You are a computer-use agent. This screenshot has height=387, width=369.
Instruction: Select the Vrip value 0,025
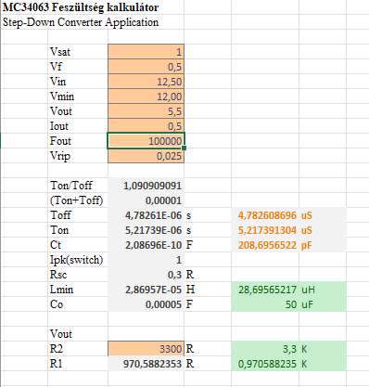pos(146,156)
